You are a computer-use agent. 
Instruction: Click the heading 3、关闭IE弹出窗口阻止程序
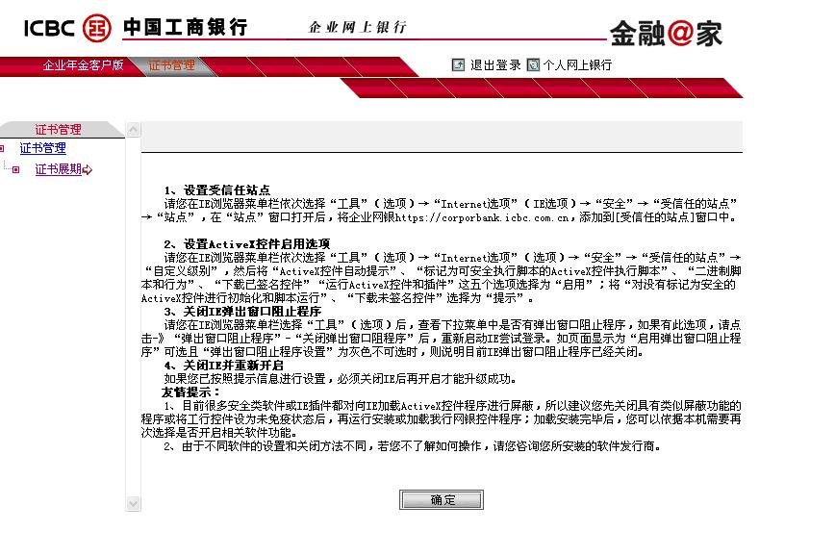242,312
